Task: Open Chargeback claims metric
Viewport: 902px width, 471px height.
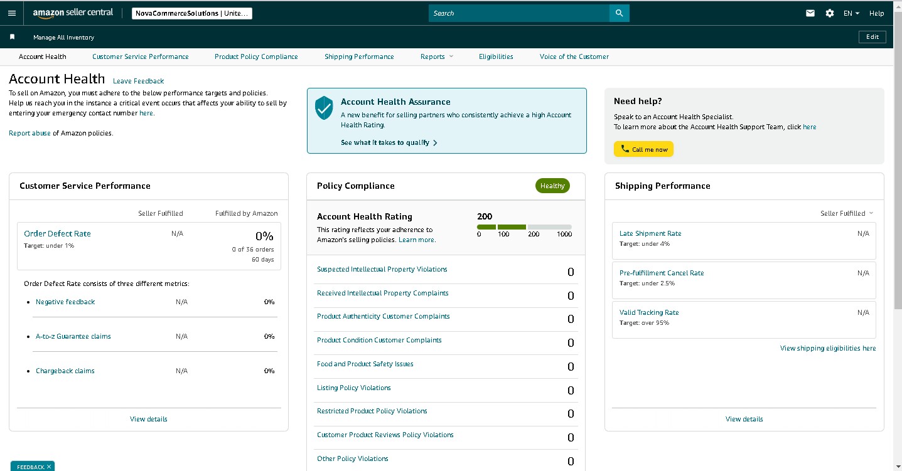Action: coord(65,371)
